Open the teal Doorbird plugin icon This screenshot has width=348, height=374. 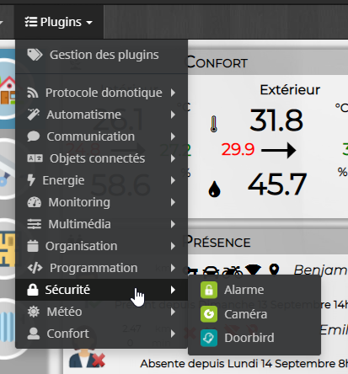point(209,338)
